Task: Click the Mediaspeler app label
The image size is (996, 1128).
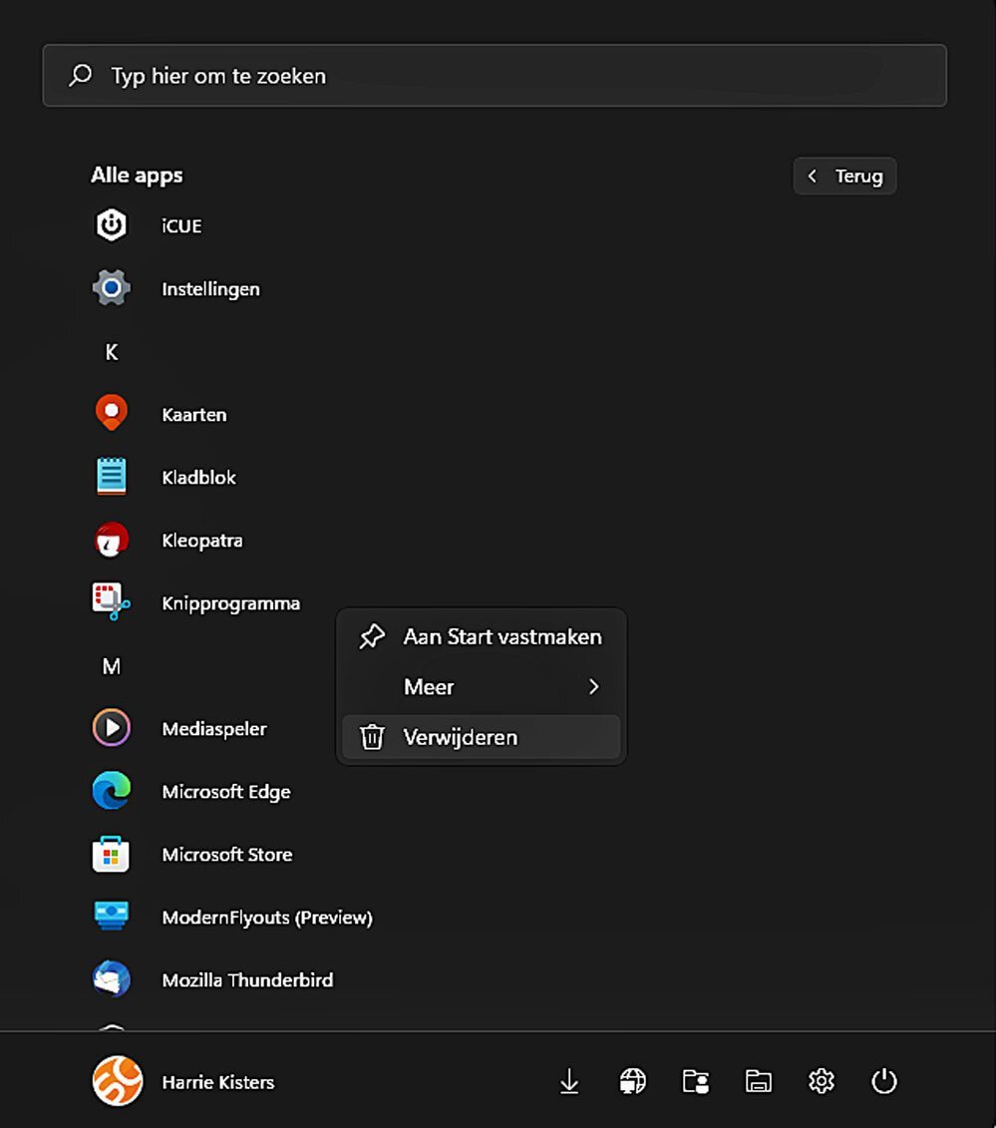Action: 214,729
